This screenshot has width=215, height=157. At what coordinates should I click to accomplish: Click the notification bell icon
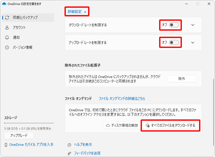point(7,38)
